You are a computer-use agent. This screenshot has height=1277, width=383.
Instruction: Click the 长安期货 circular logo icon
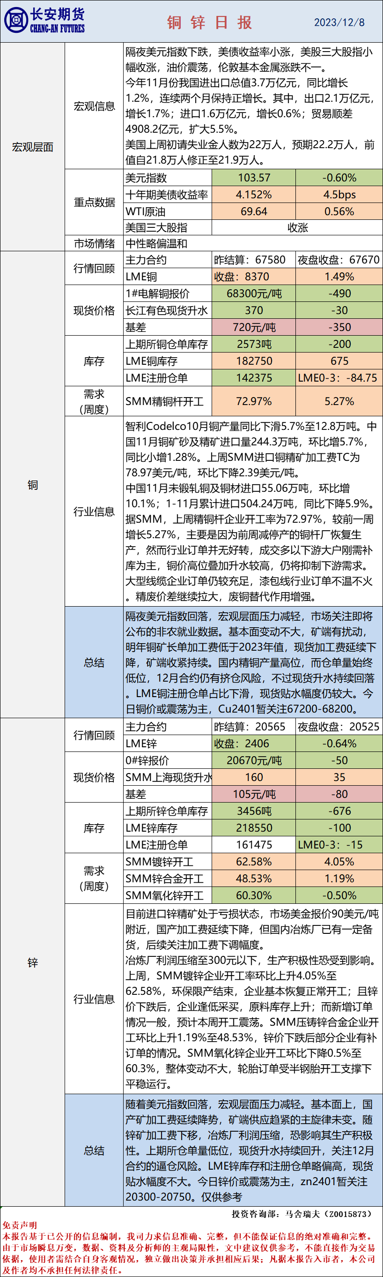[x=16, y=20]
